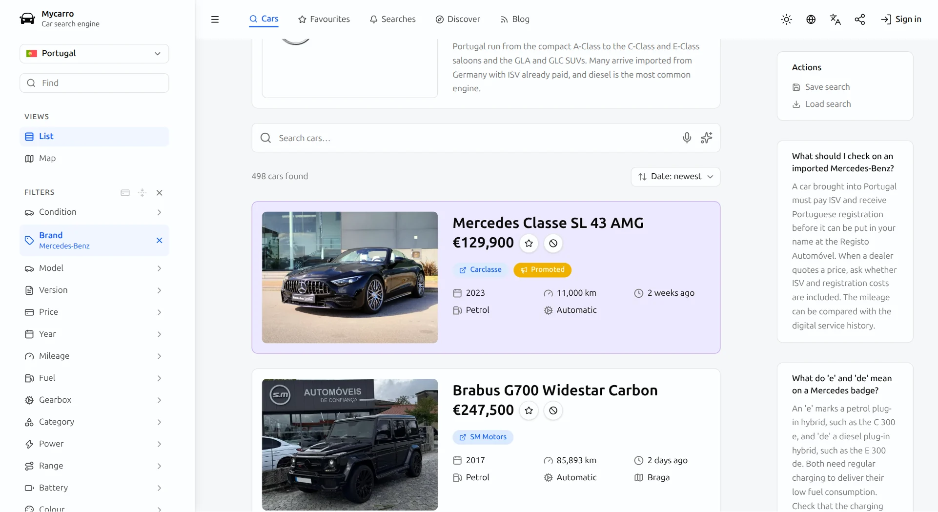938x512 pixels.
Task: Click the Mycarro car logo
Action: (27, 19)
